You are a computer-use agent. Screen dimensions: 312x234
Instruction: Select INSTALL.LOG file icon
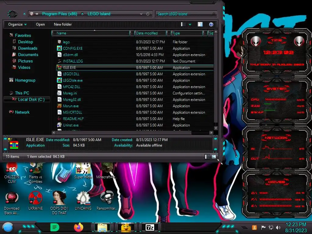[x=59, y=61]
